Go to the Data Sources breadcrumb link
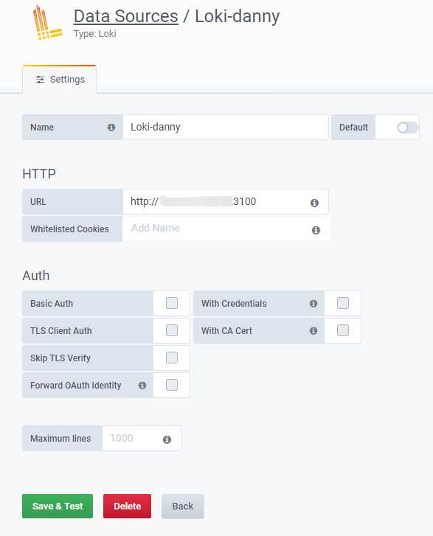433x536 pixels. pyautogui.click(x=126, y=16)
